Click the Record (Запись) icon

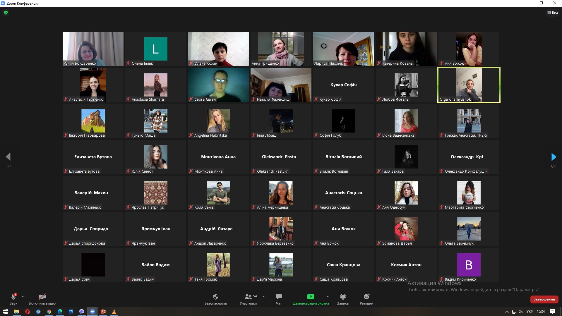click(343, 297)
